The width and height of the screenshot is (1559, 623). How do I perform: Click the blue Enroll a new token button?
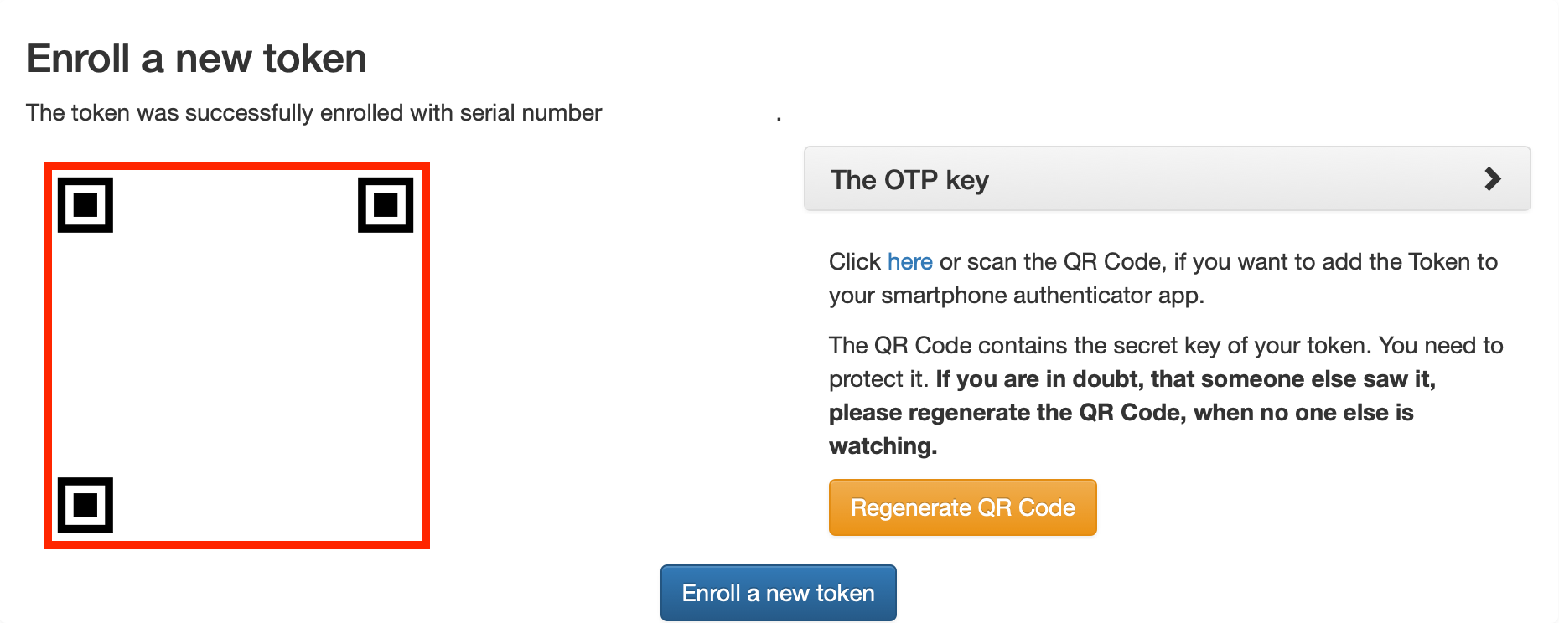point(778,593)
